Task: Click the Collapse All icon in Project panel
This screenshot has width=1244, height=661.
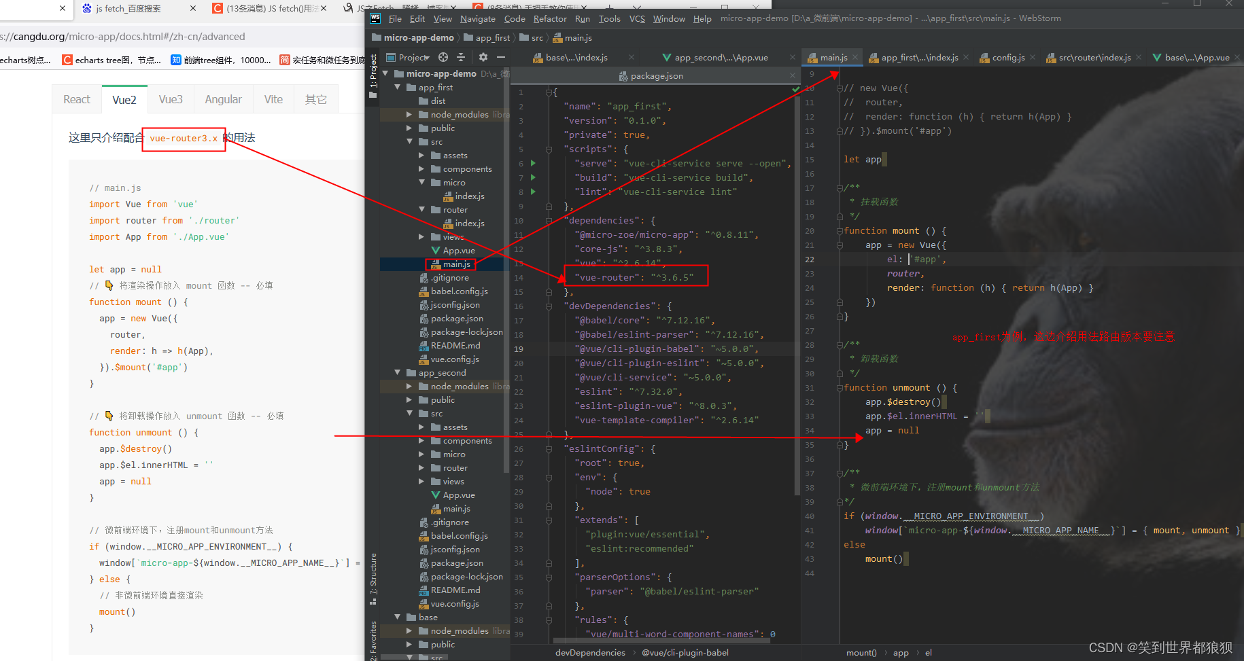Action: (x=461, y=57)
